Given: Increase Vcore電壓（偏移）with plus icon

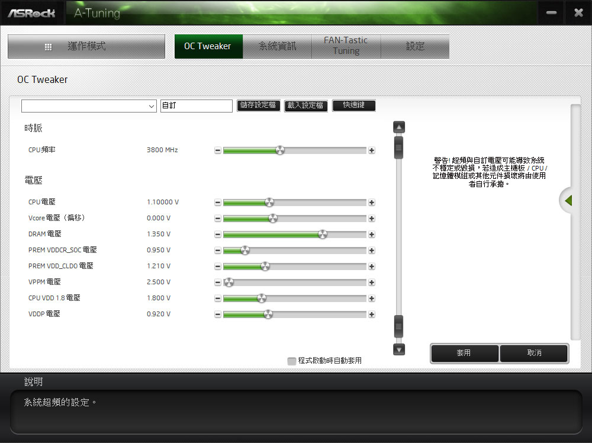Looking at the screenshot, I should 372,219.
